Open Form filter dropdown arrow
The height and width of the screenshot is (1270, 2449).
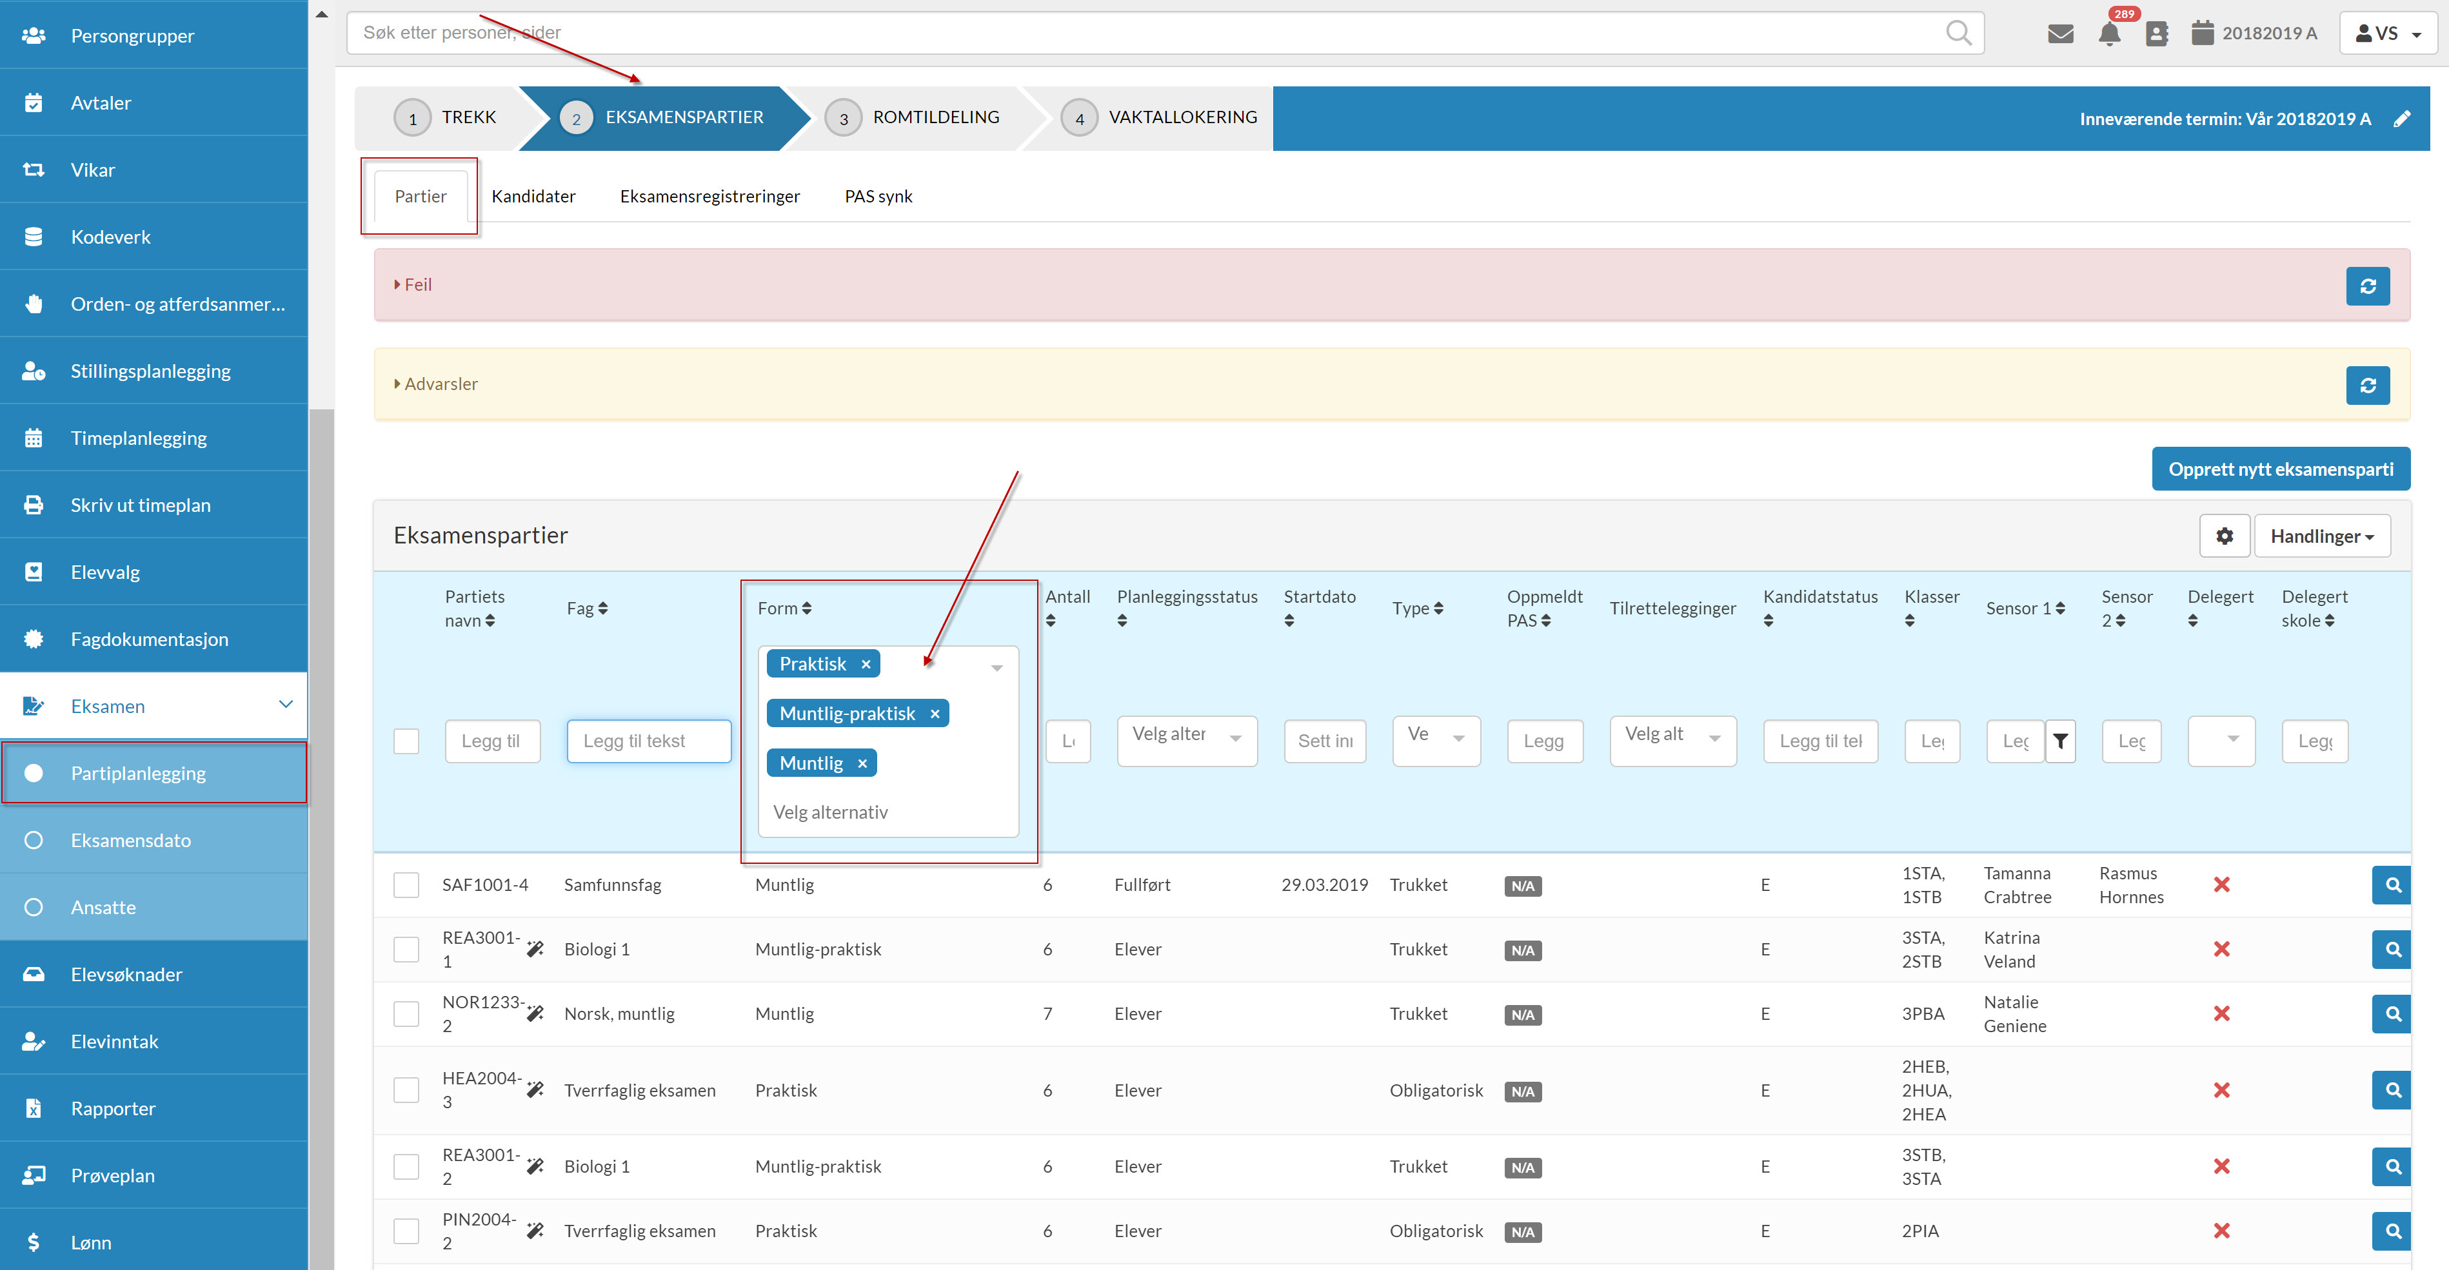click(x=996, y=668)
